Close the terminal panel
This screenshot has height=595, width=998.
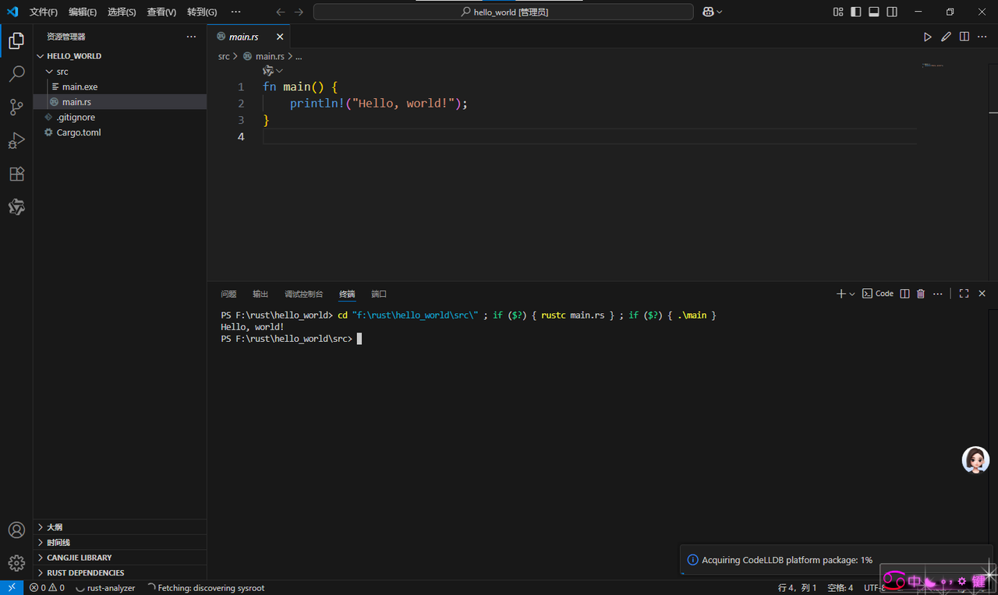point(982,294)
